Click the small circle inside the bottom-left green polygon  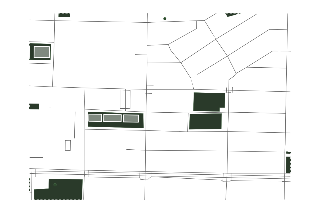(x=55, y=185)
